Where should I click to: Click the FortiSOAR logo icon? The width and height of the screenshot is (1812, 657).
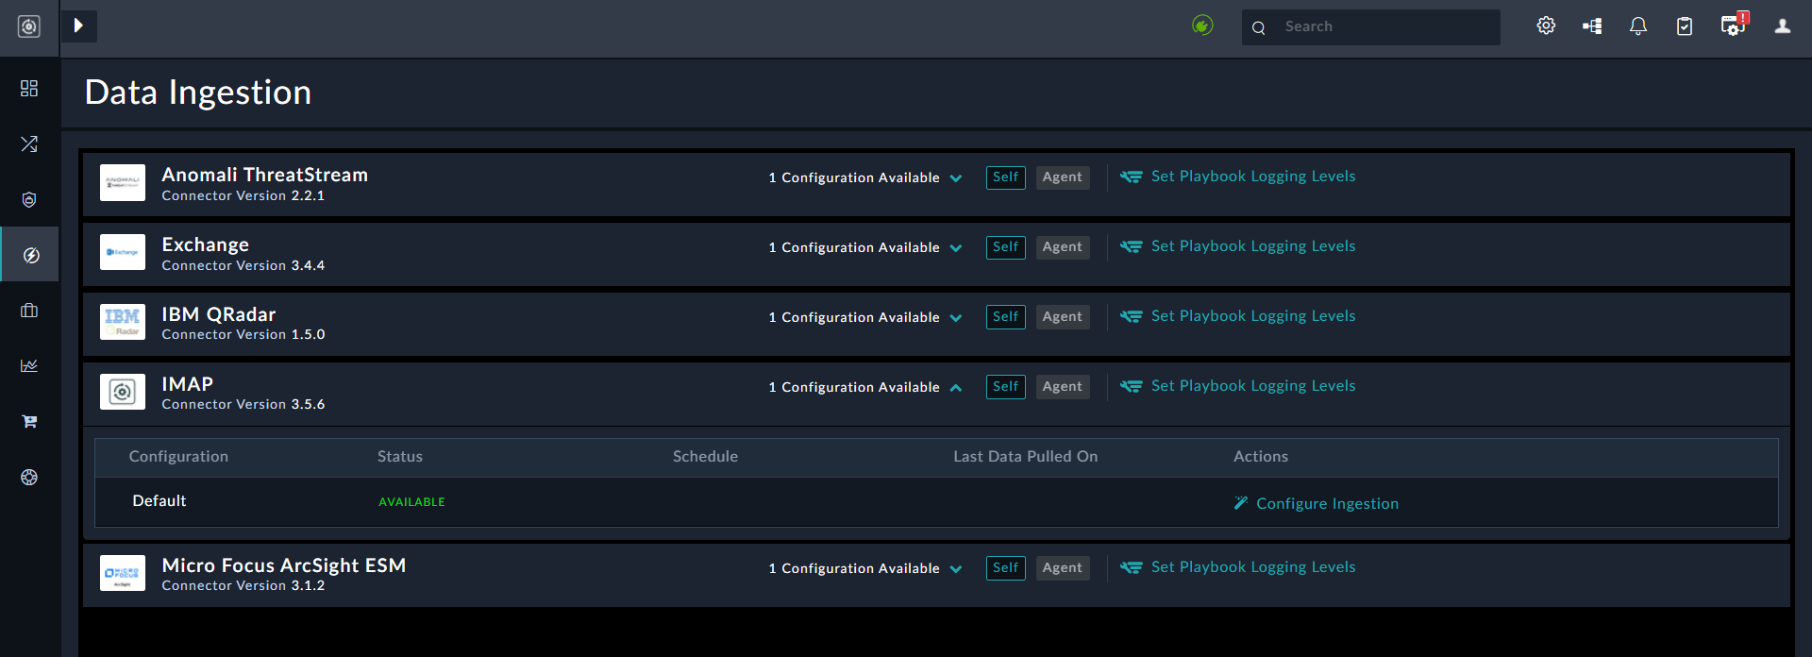[29, 26]
